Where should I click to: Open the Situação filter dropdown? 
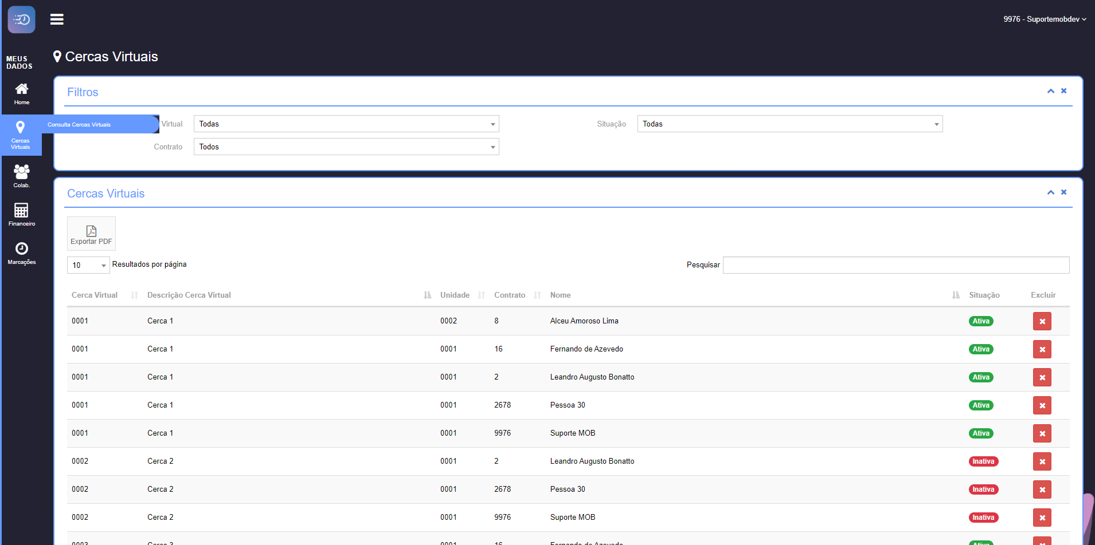pos(790,124)
